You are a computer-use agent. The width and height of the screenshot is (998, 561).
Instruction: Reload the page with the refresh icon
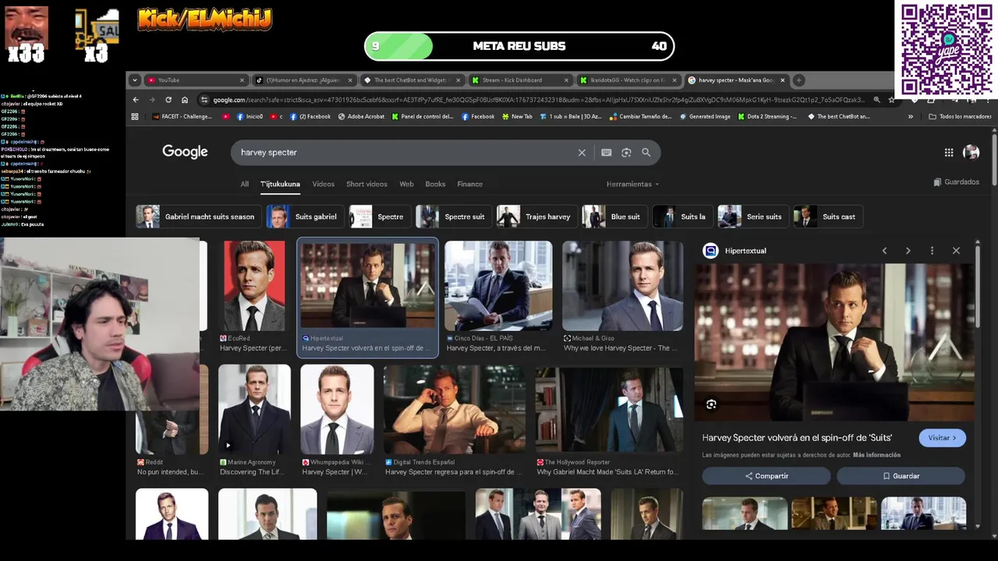click(168, 100)
